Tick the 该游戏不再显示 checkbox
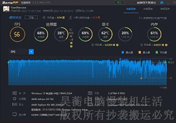The height and width of the screenshot is (123, 176). point(135,3)
